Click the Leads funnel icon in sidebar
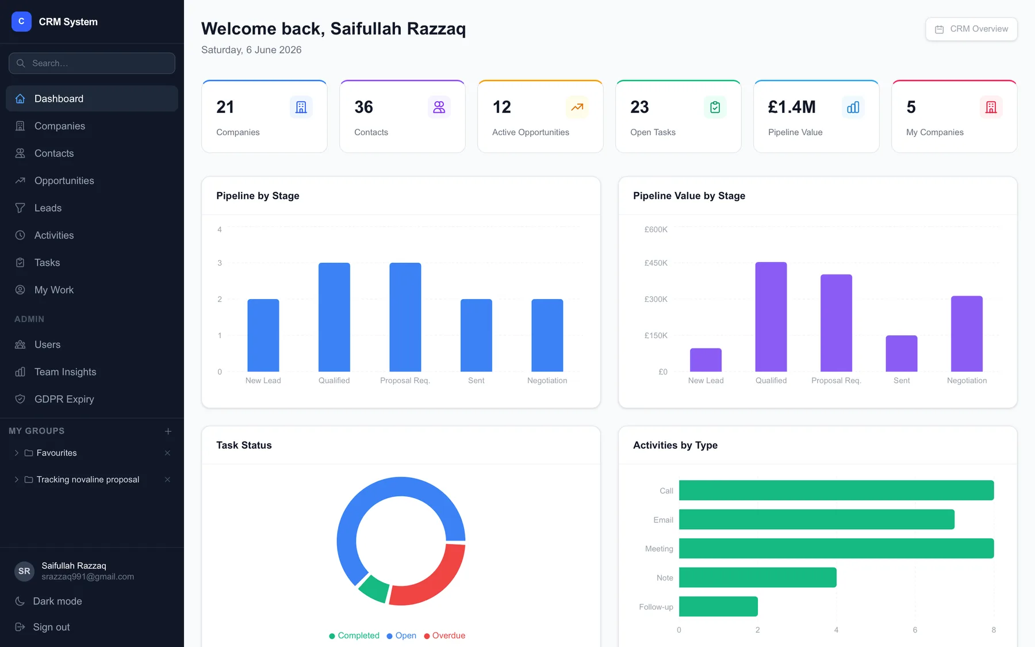The height and width of the screenshot is (647, 1035). click(x=20, y=208)
